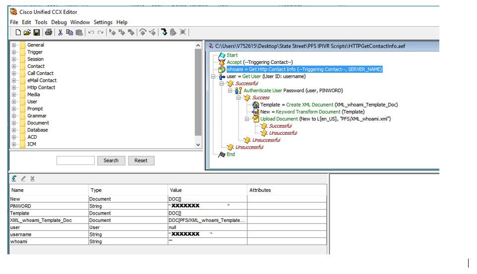
Task: Click the Cut scissors icon
Action: tap(60, 32)
